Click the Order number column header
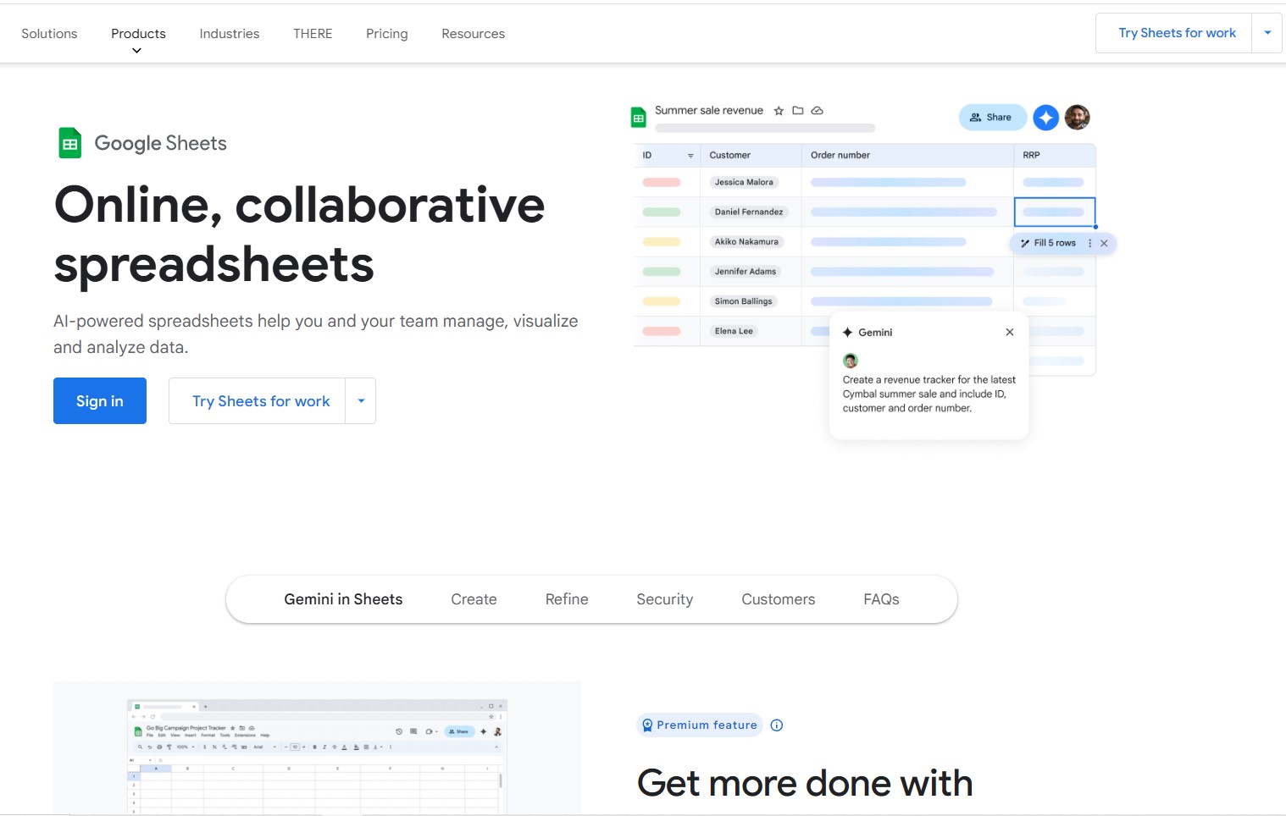 pyautogui.click(x=840, y=156)
